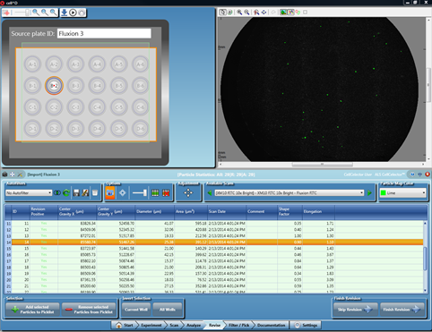This screenshot has height=332, width=432.
Task: Toggle the orange highlighted Options view button
Action: pyautogui.click(x=110, y=193)
